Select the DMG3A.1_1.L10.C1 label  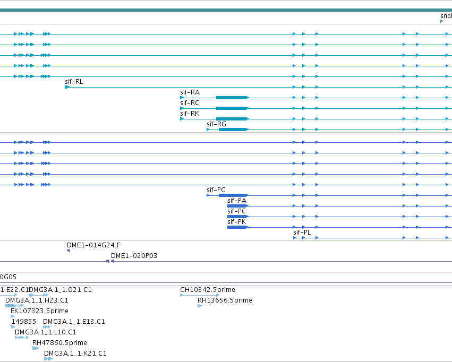pyautogui.click(x=46, y=333)
